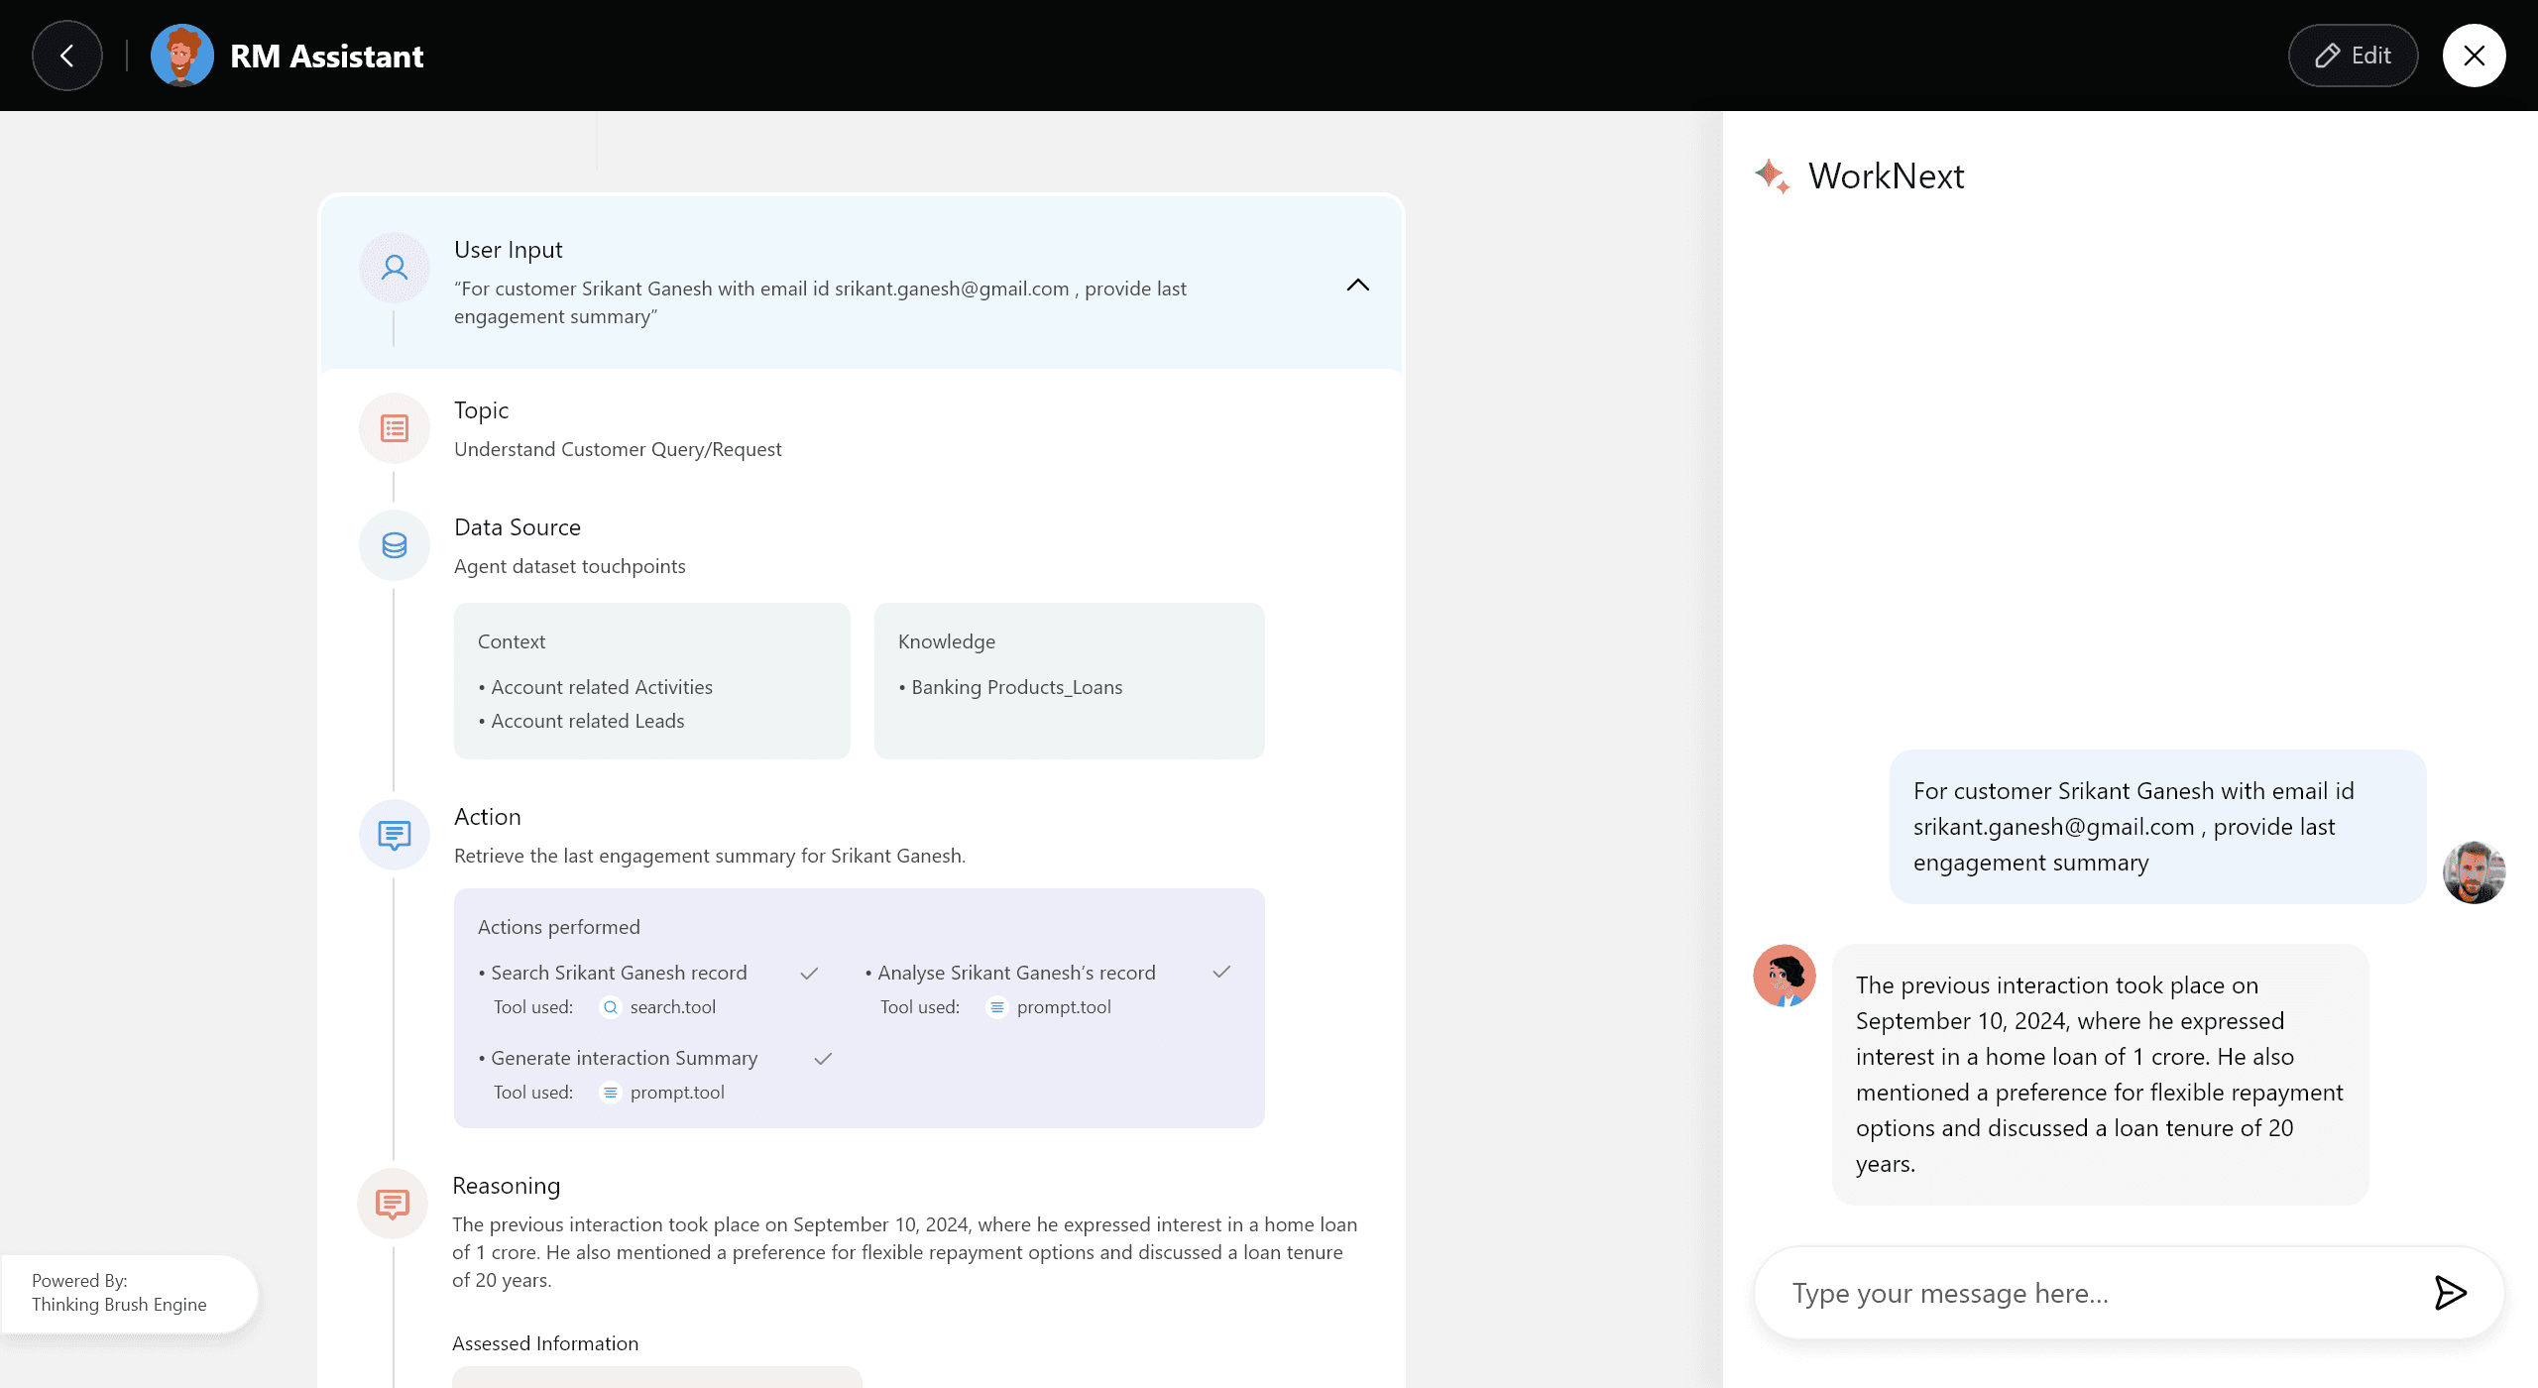Collapse the User Input section chevron

(x=1357, y=286)
